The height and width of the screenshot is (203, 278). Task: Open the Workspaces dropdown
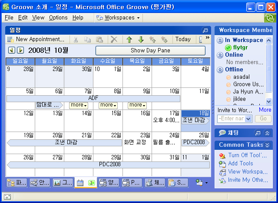point(118,18)
